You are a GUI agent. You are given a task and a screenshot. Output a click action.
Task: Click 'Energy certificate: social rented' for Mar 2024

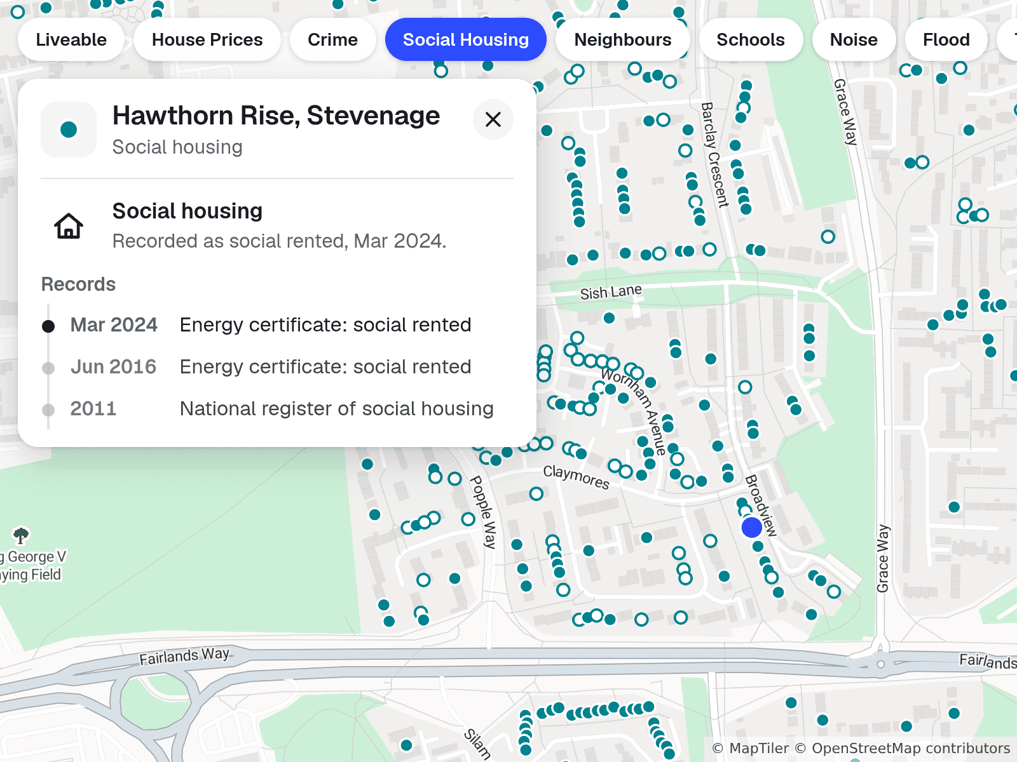(325, 325)
